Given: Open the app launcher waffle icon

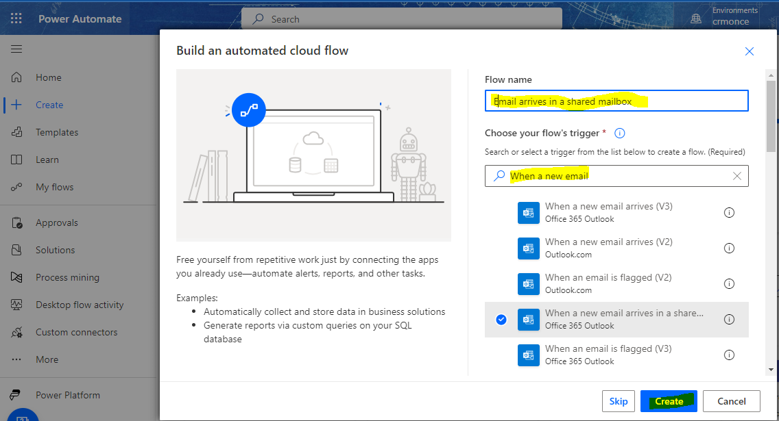Looking at the screenshot, I should pyautogui.click(x=16, y=18).
